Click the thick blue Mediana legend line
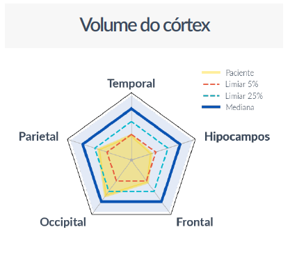 click(x=211, y=107)
